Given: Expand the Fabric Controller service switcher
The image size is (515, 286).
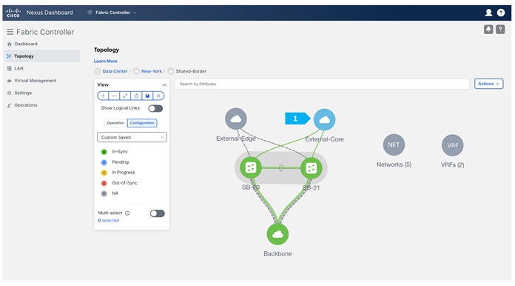Looking at the screenshot, I should [x=112, y=13].
